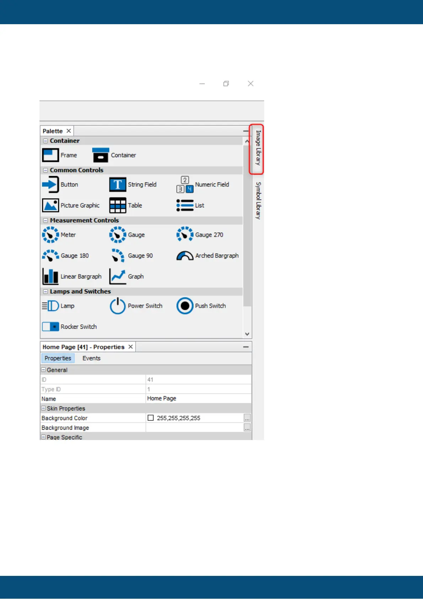Open the Image Library side tab
The image size is (423, 599).
[x=258, y=148]
